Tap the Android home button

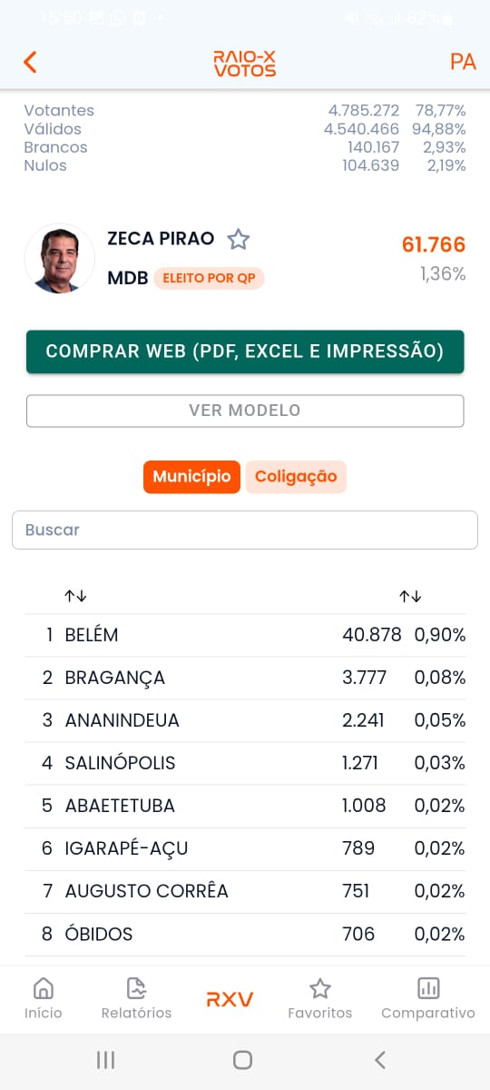point(242,1060)
